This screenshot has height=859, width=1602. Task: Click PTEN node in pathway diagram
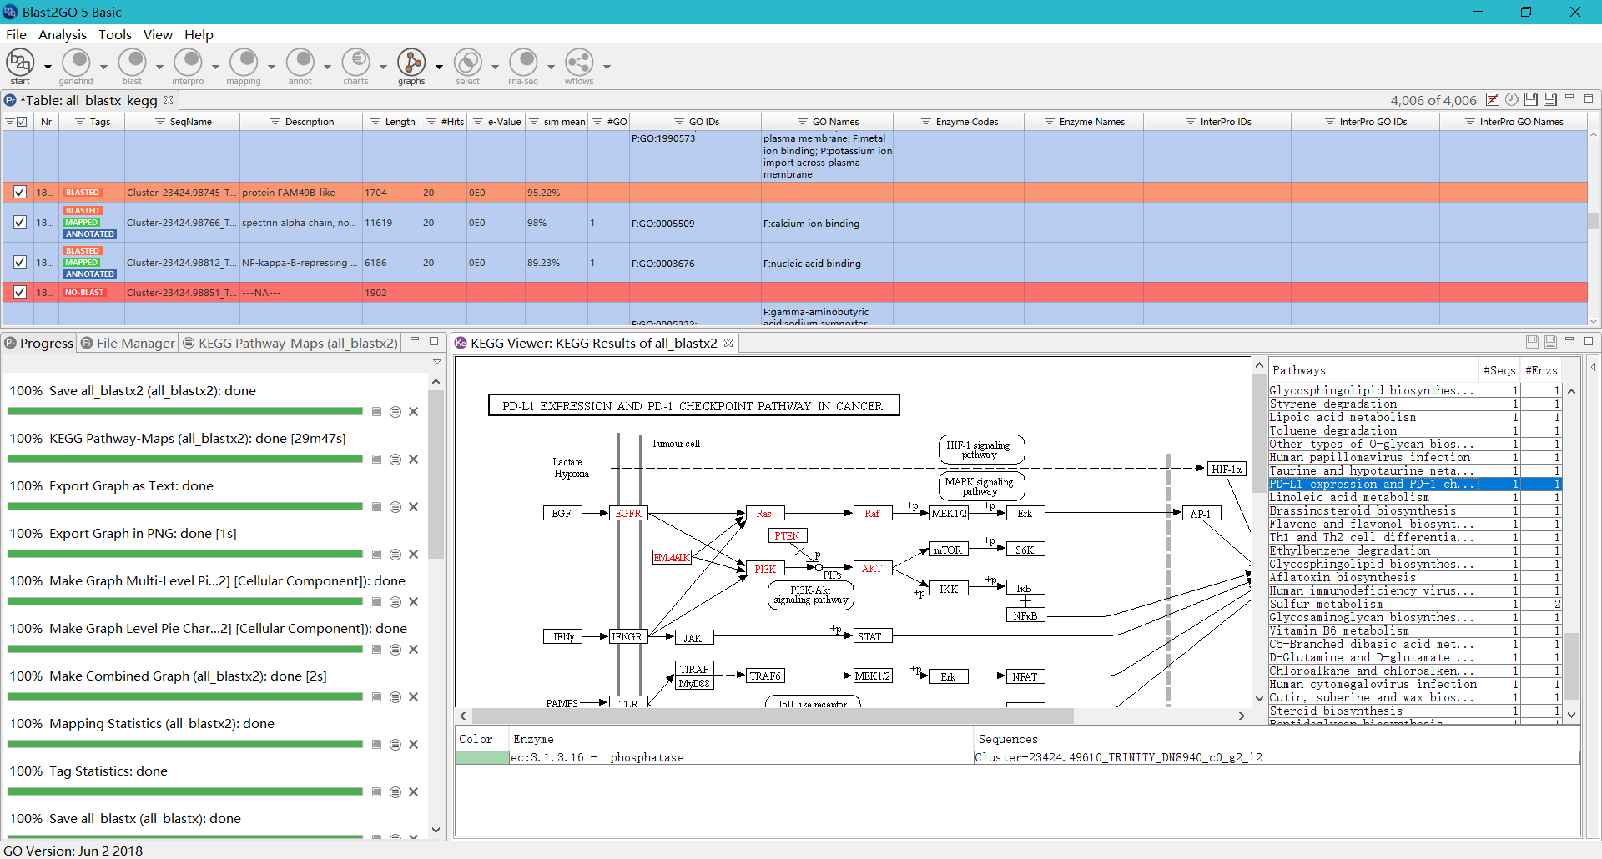coord(787,536)
